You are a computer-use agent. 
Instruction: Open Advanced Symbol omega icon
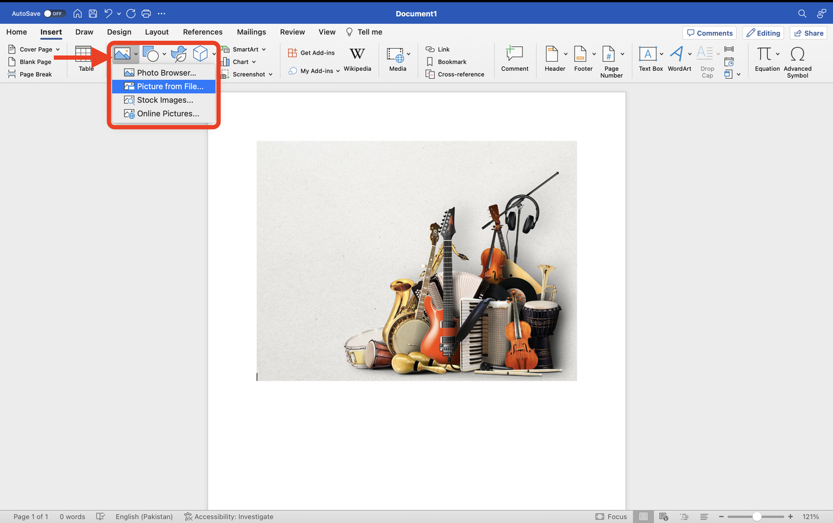797,54
